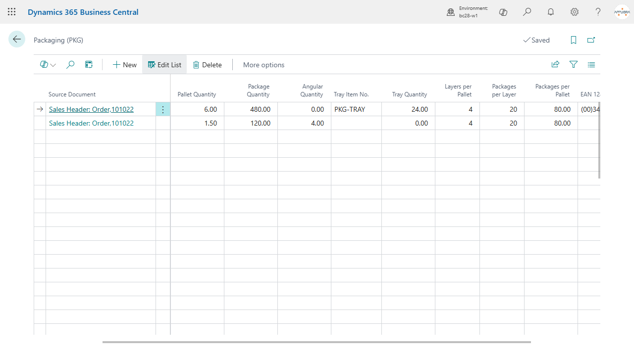Show row actions for the first Sales Header row
This screenshot has height=356, width=634.
click(x=163, y=109)
